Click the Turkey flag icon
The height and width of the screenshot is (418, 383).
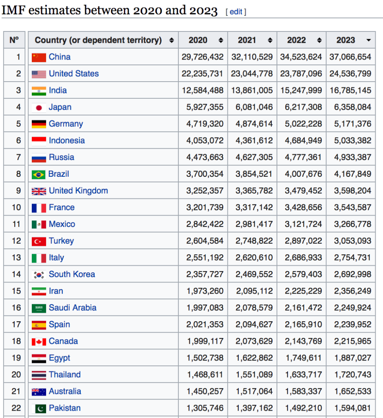click(x=39, y=242)
